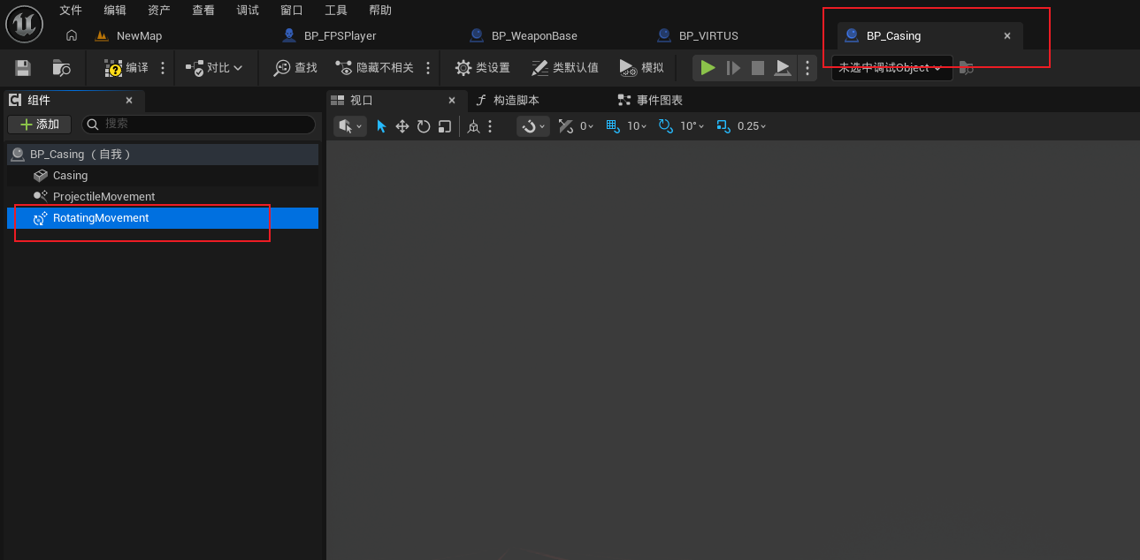Open the 资产 menu
This screenshot has width=1140, height=560.
[x=159, y=11]
